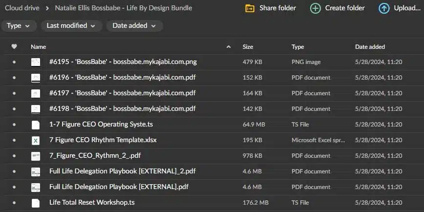Click the 479 KB size cell
Screen dimensions: 424x212
(x=252, y=62)
